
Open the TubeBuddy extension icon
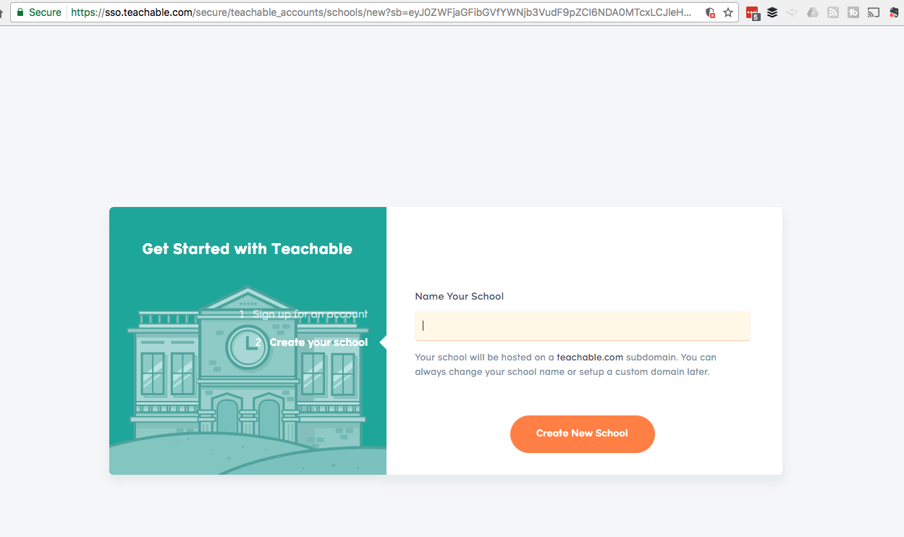853,12
